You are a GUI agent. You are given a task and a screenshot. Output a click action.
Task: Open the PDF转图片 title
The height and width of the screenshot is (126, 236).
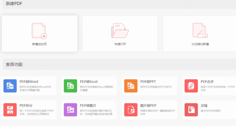coord(88,105)
